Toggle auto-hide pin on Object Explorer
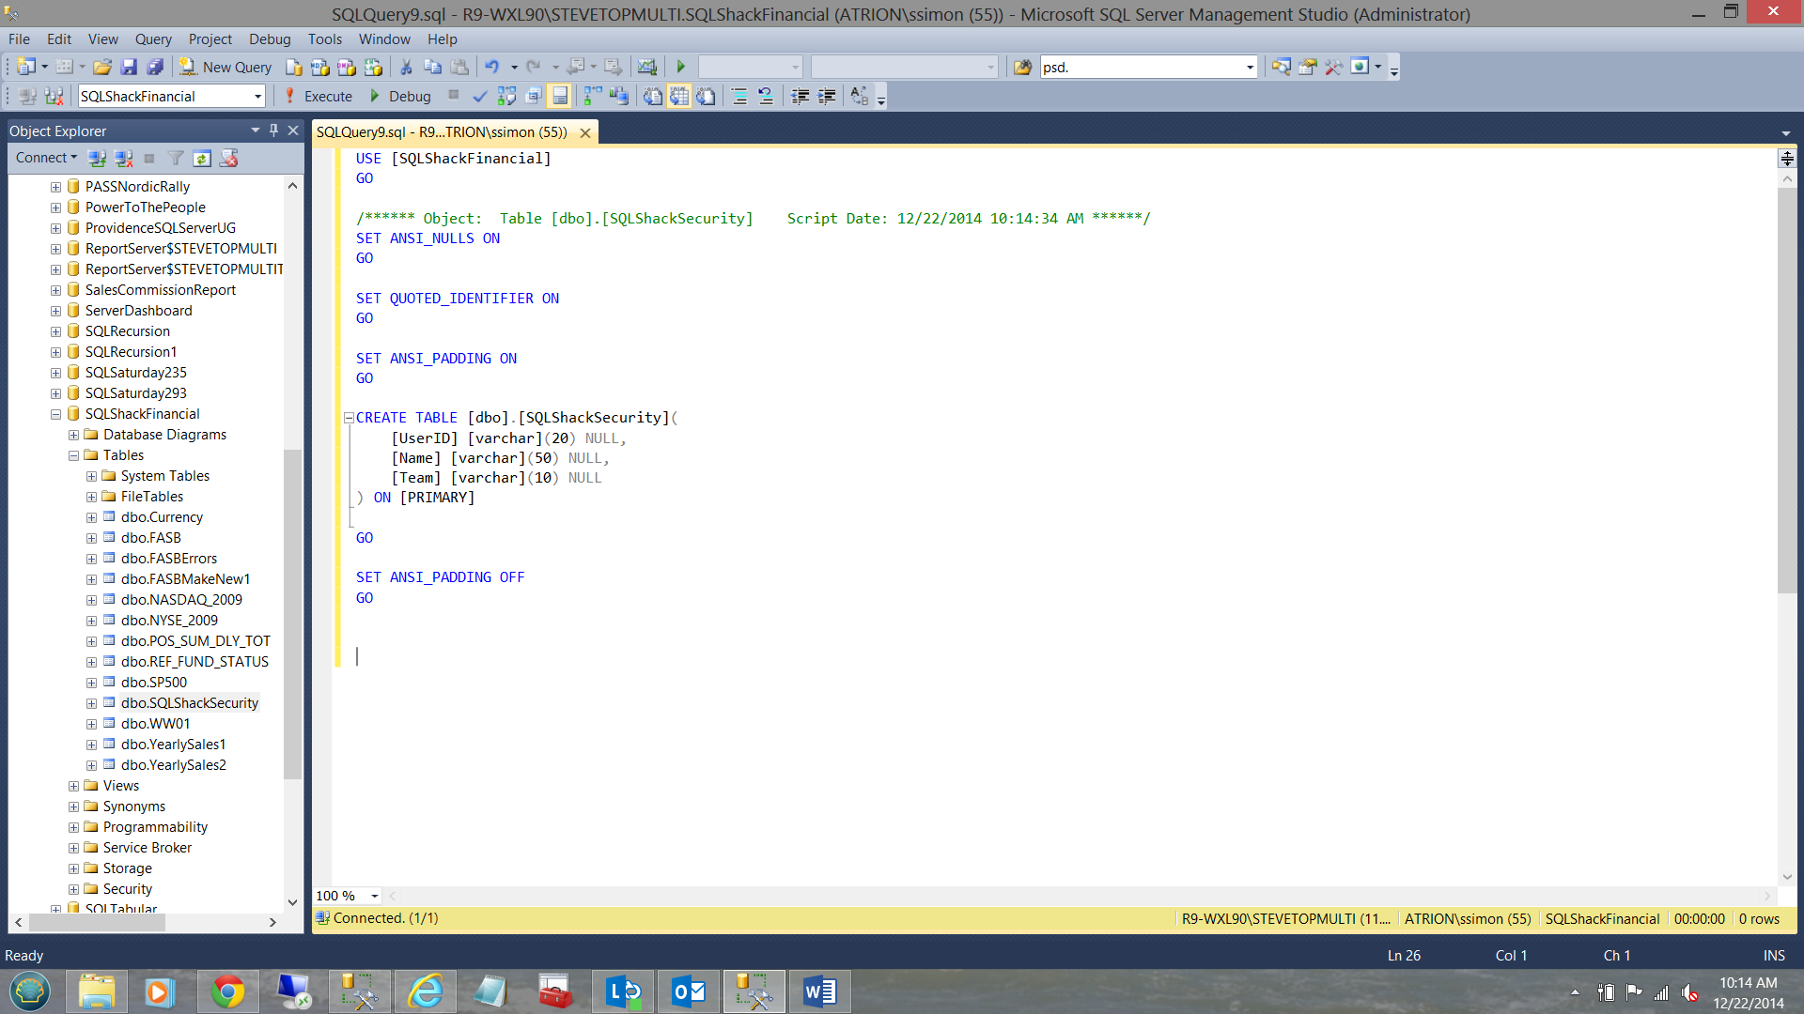The image size is (1804, 1014). point(273,131)
